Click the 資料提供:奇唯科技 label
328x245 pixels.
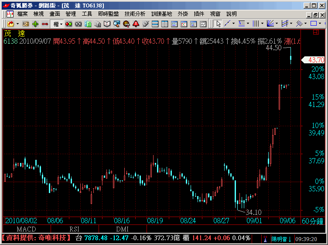(36, 238)
